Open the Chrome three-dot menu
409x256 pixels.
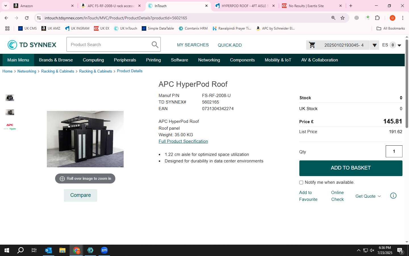click(x=403, y=18)
